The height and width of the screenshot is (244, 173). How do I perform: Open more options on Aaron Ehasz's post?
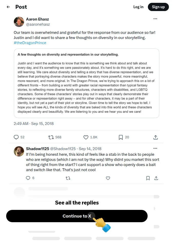[155, 19]
